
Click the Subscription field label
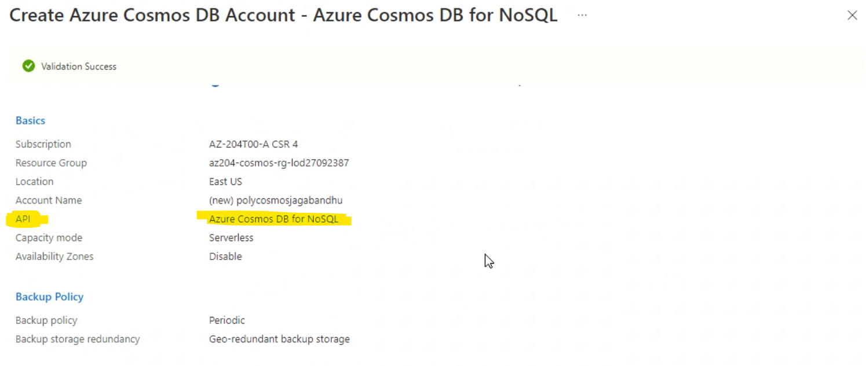pyautogui.click(x=43, y=144)
